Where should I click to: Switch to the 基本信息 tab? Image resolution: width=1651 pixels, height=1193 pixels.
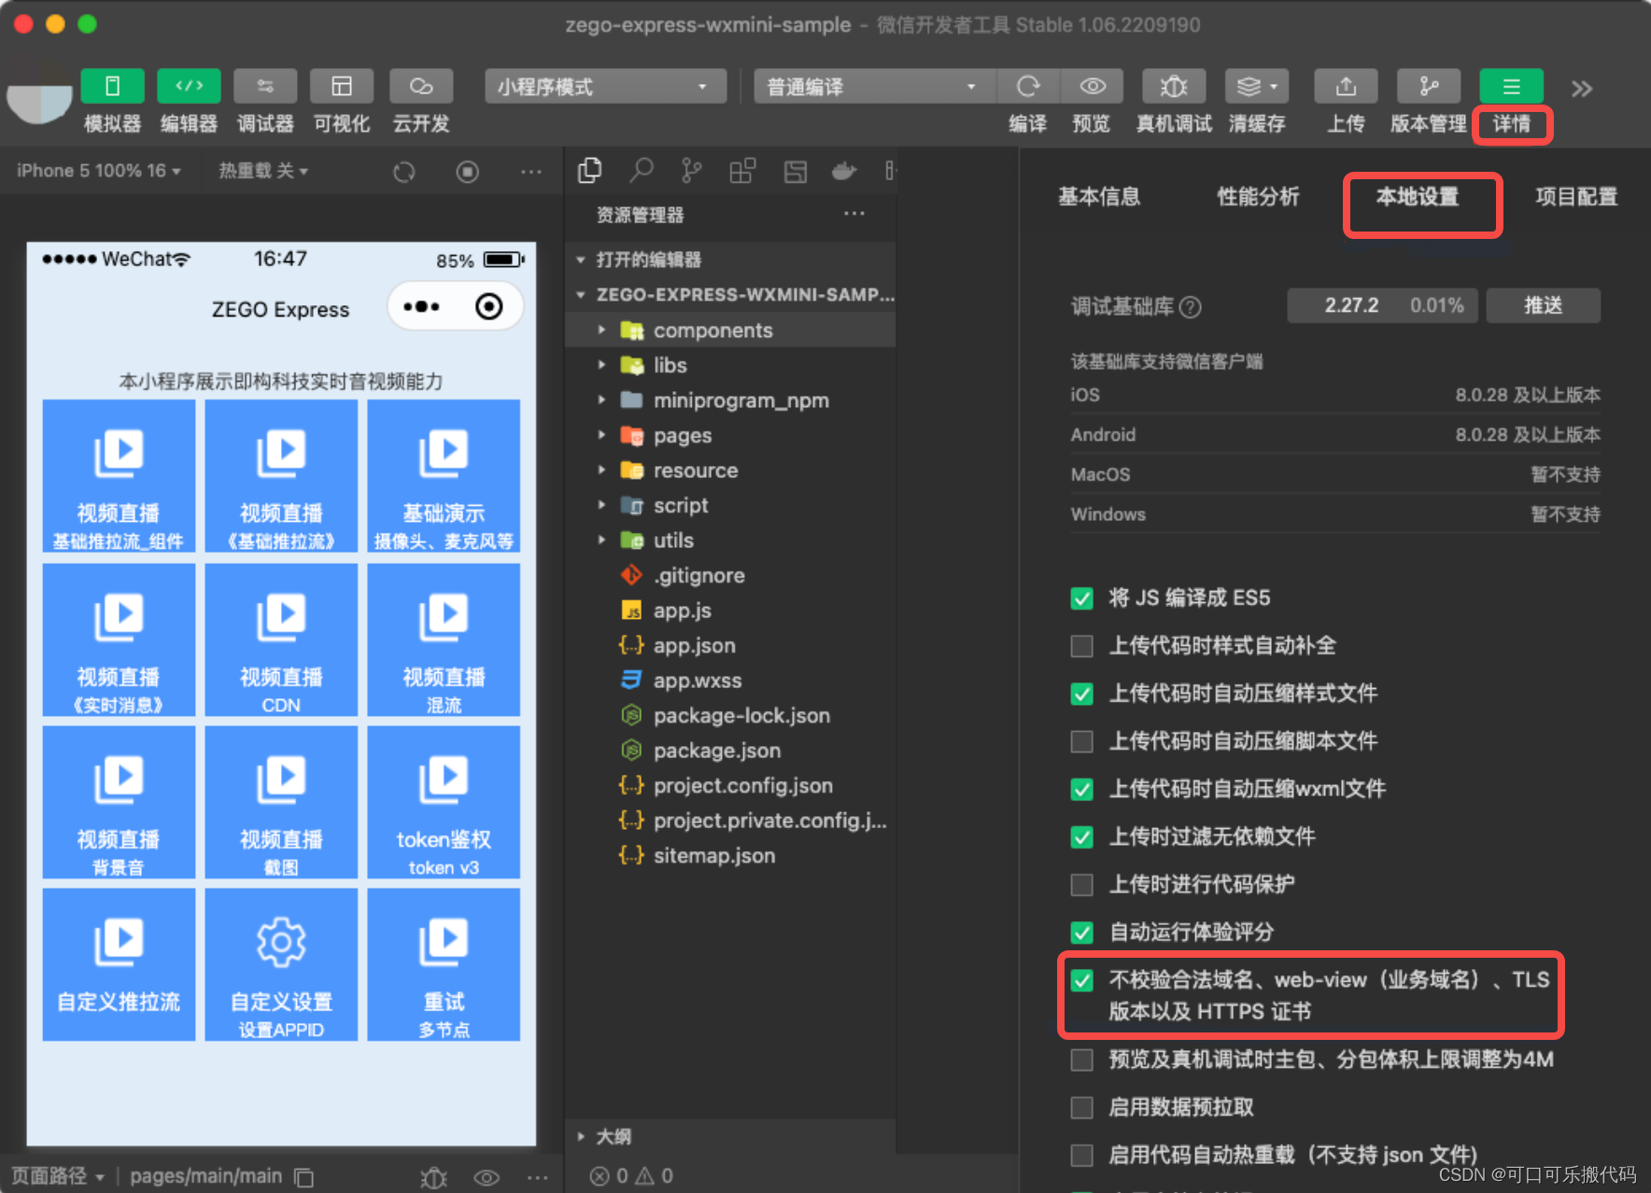(x=1099, y=197)
